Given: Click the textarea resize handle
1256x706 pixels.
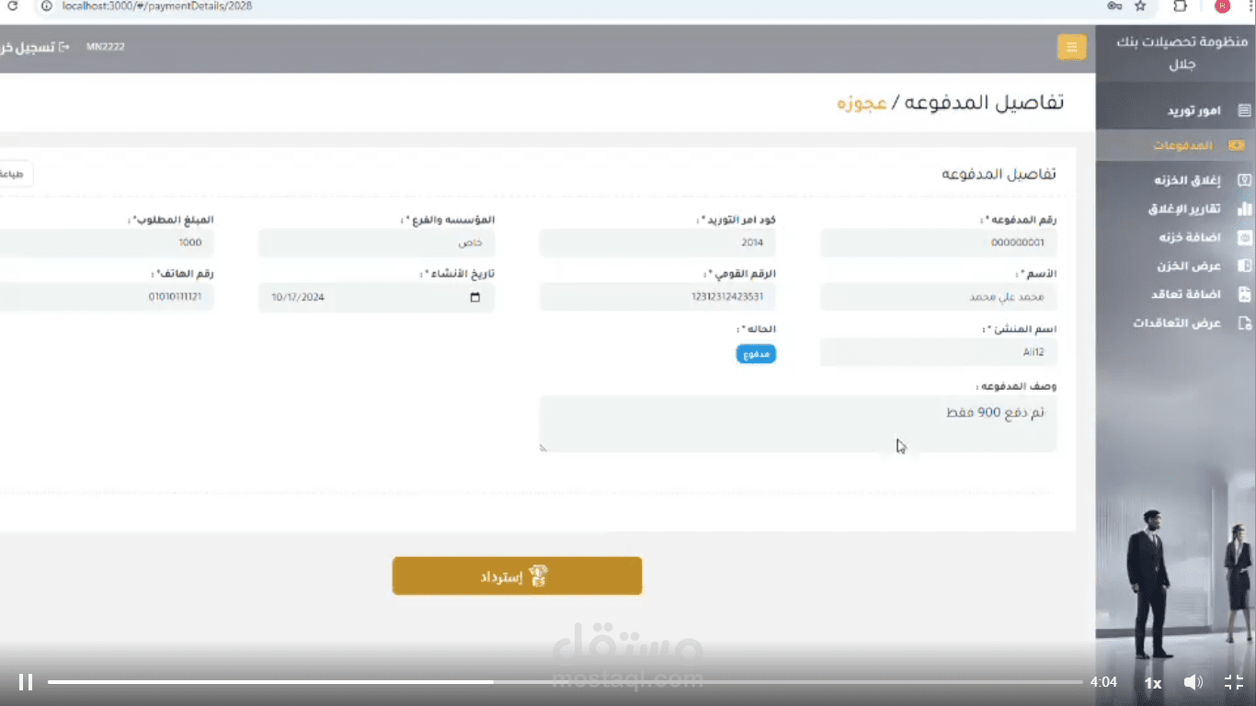Looking at the screenshot, I should [x=543, y=448].
